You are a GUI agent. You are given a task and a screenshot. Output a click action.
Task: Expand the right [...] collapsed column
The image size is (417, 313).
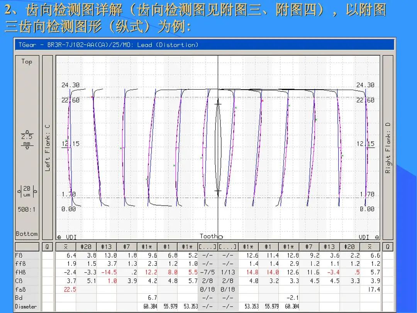[229, 247]
